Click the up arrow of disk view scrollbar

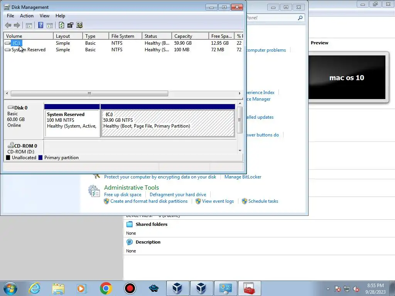tap(240, 103)
